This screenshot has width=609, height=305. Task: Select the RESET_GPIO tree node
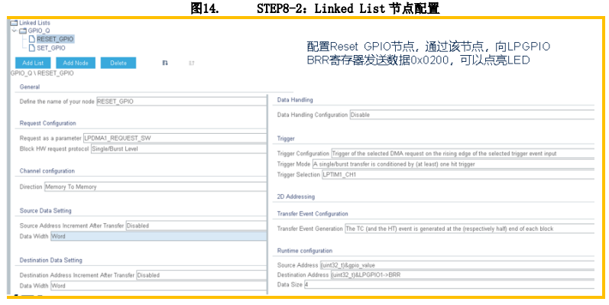point(55,39)
